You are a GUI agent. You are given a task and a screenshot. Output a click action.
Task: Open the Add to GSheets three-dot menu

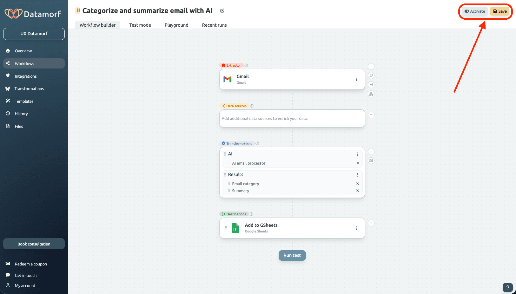pyautogui.click(x=356, y=228)
